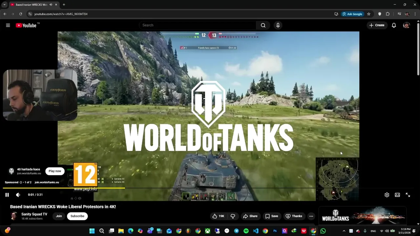420x236 pixels.
Task: Open Telegram from the taskbar
Action: point(236,231)
